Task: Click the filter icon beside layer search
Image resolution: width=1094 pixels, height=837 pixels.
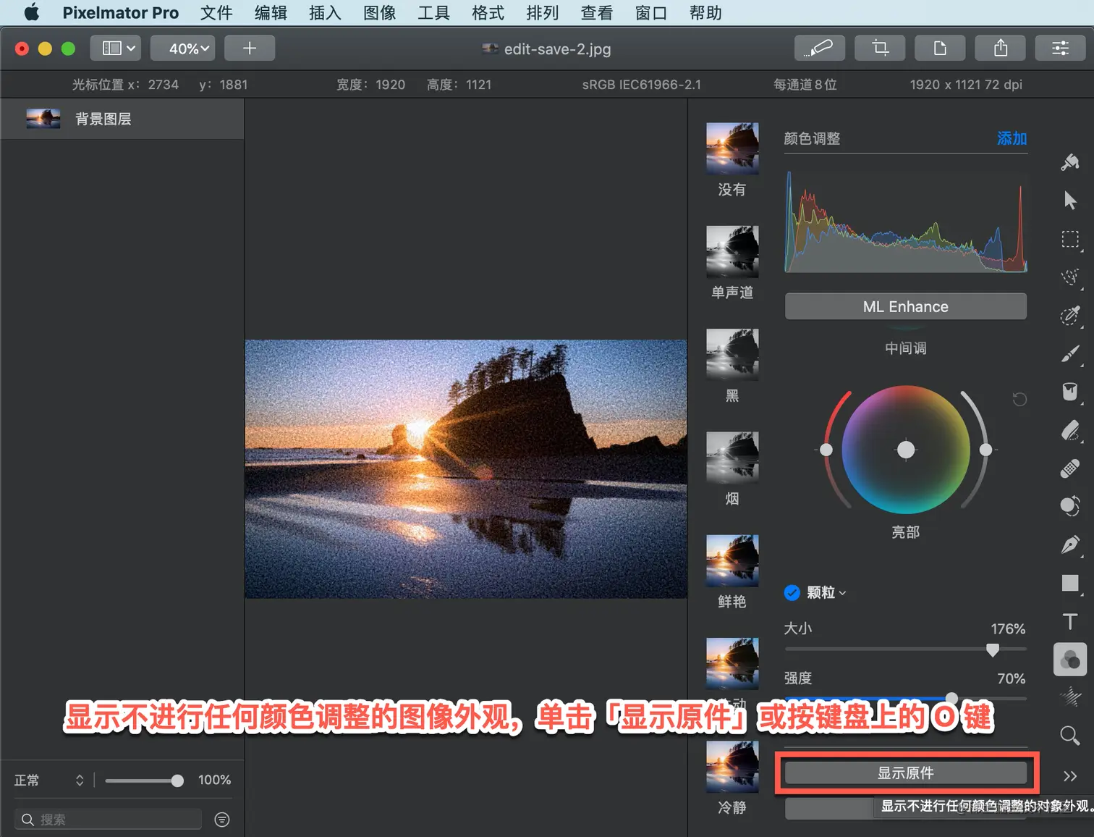Action: point(222,819)
